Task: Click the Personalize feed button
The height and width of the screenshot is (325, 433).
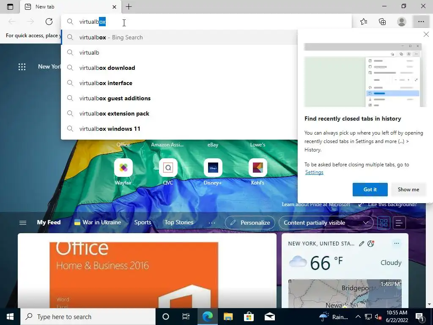Action: pyautogui.click(x=250, y=223)
